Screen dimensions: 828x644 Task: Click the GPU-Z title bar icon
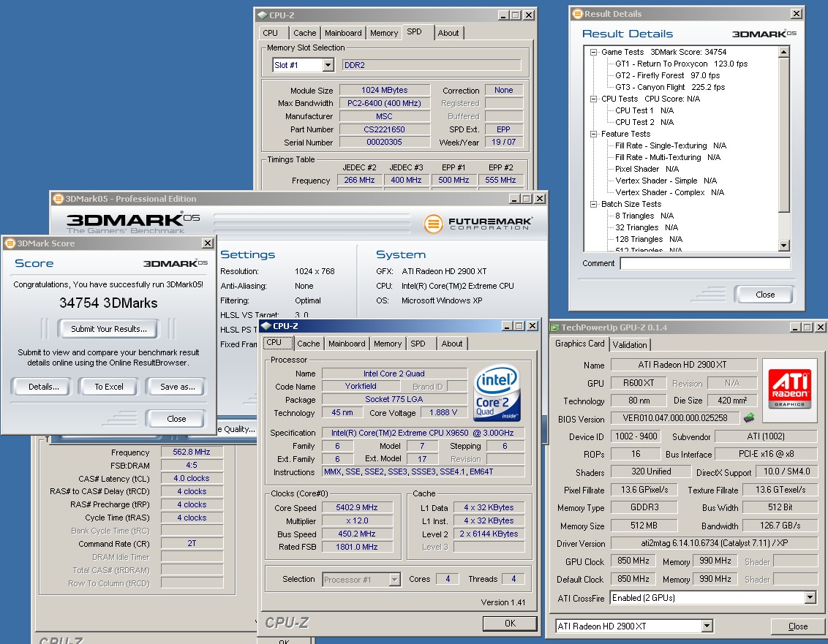tap(554, 327)
